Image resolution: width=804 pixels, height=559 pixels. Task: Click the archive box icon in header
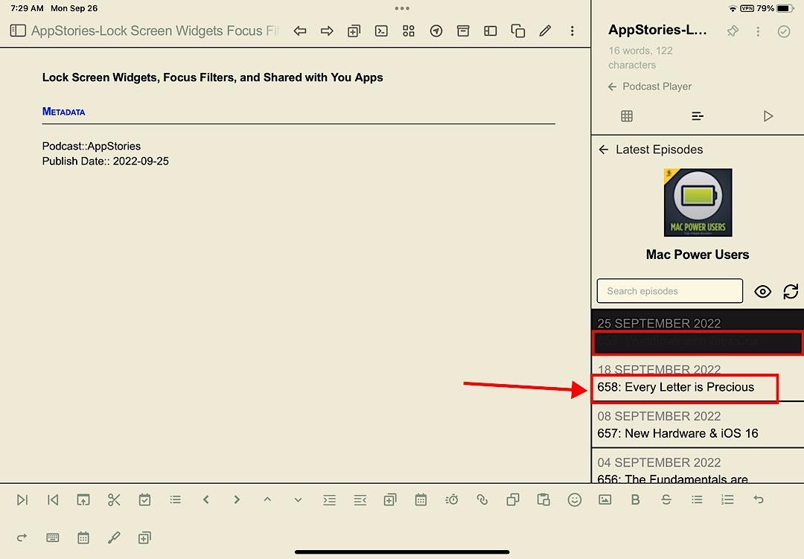coord(463,31)
